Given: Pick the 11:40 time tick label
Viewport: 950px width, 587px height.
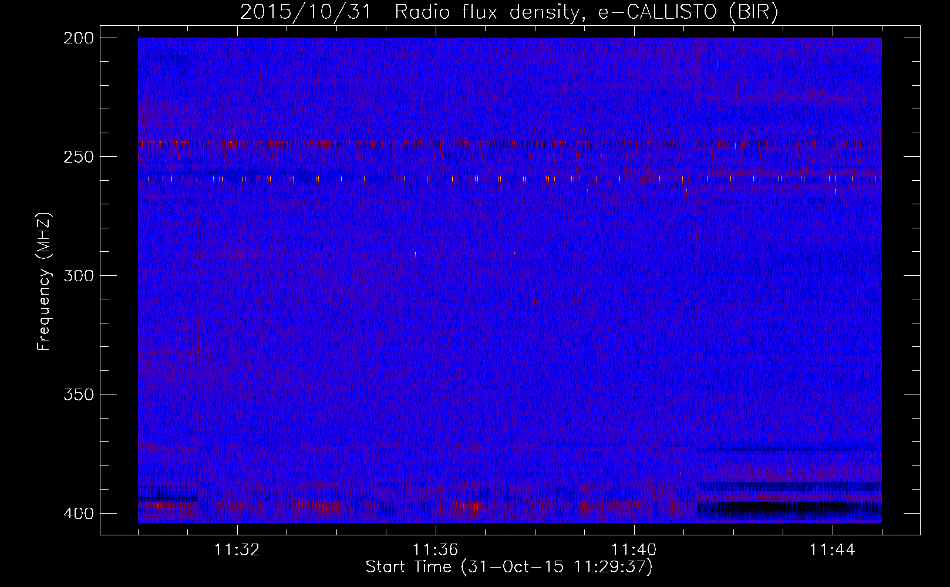Looking at the screenshot, I should coord(634,550).
